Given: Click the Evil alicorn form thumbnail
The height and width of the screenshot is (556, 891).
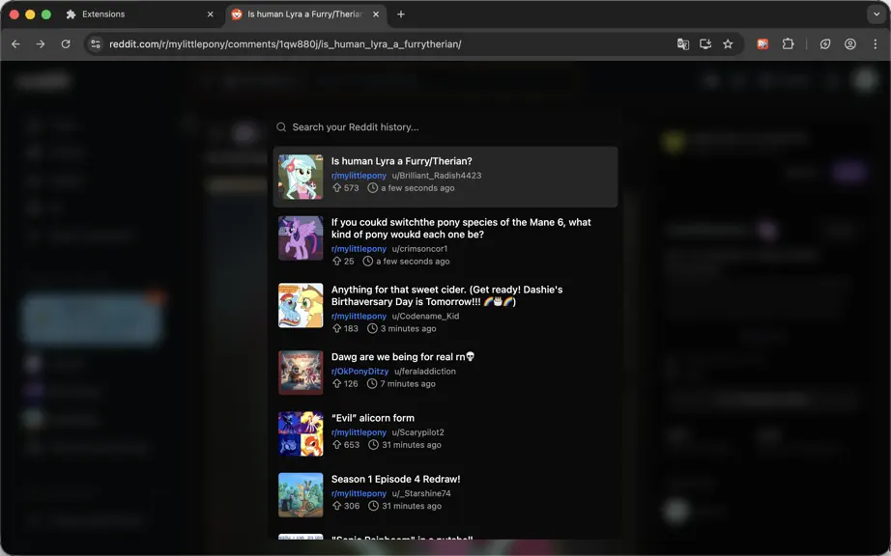Looking at the screenshot, I should (301, 433).
